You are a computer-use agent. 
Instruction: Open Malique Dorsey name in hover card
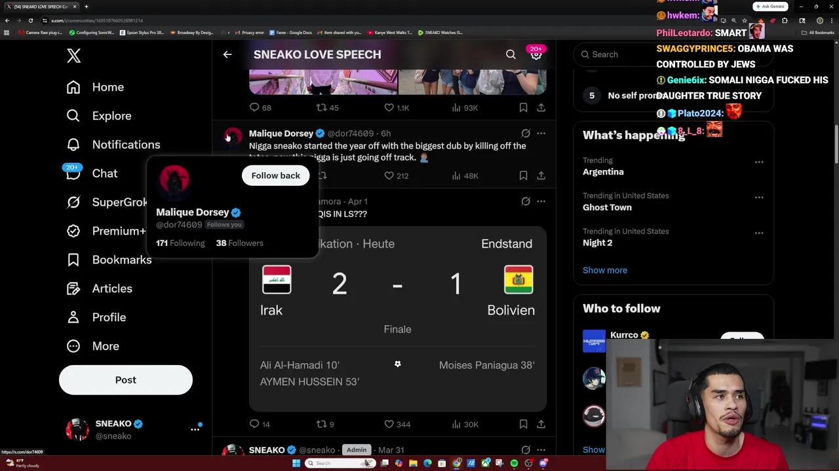193,213
